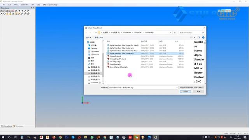Open the View menu

point(16,5)
